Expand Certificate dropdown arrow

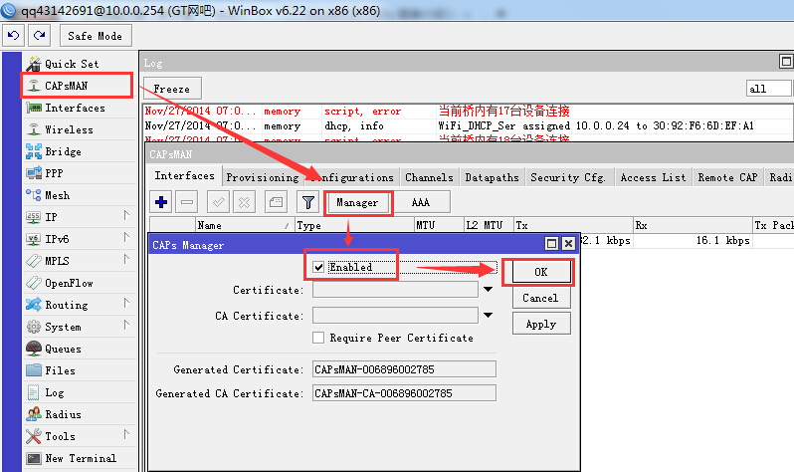coord(488,290)
